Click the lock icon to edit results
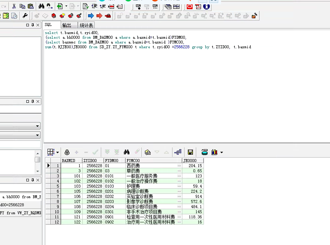Image resolution: width=330 pixels, height=245 pixels. tap(67, 152)
